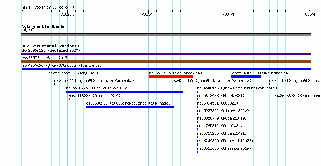Click nsv4560443 (gnomADStructuralVariants) label
The width and height of the screenshot is (321, 166).
click(x=94, y=80)
